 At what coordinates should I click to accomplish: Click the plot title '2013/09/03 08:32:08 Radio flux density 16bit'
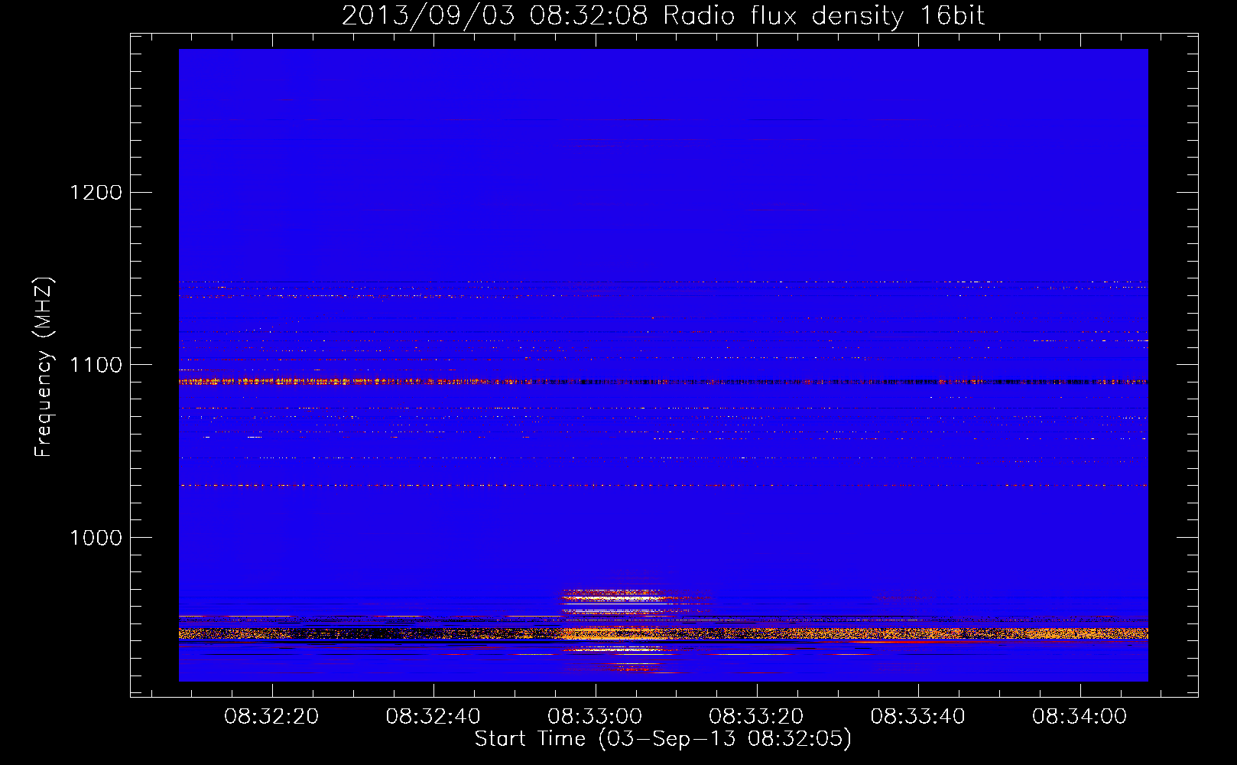tap(663, 15)
